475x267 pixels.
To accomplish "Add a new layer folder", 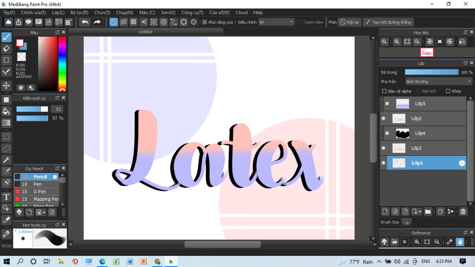I will click(x=428, y=211).
